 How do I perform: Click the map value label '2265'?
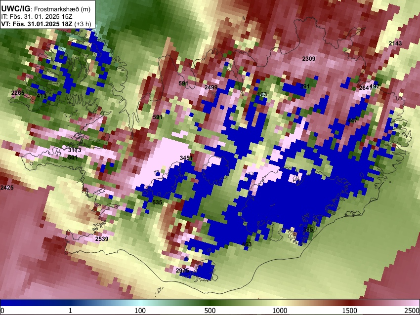[18, 93]
